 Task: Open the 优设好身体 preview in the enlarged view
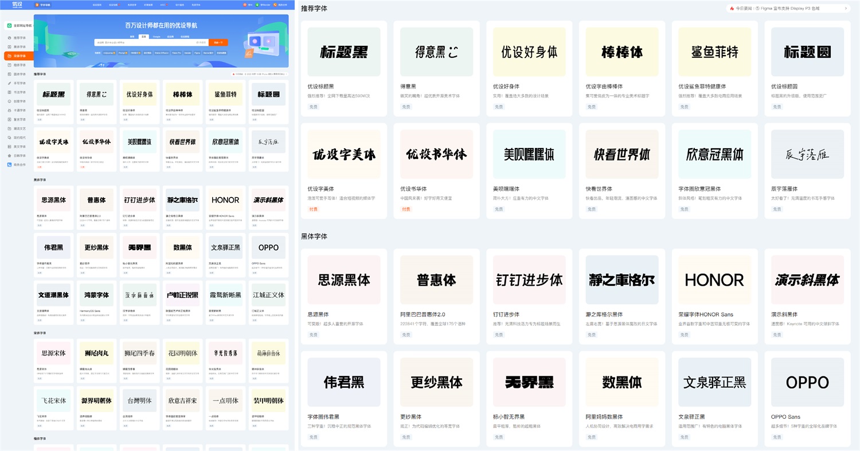pyautogui.click(x=529, y=52)
